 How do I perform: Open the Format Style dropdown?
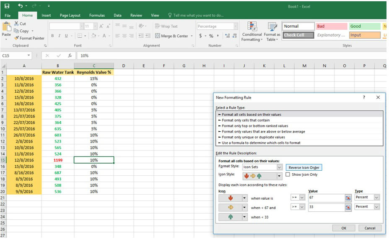coord(280,167)
